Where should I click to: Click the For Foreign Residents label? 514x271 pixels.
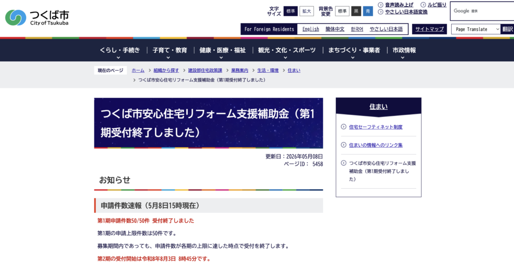click(269, 29)
